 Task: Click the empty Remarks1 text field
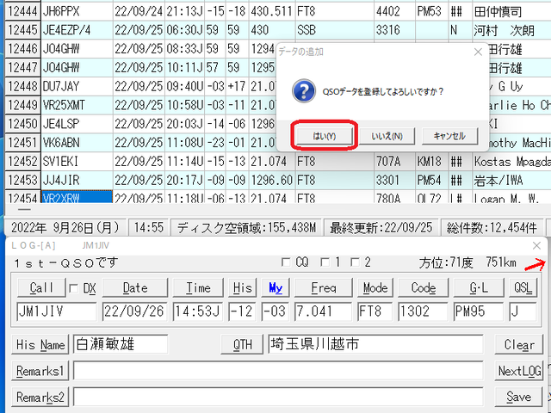pyautogui.click(x=278, y=371)
